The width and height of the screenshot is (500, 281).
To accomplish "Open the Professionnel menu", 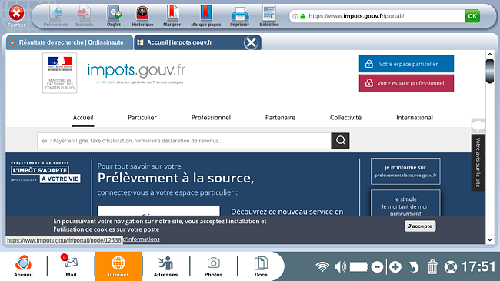I will 211,118.
